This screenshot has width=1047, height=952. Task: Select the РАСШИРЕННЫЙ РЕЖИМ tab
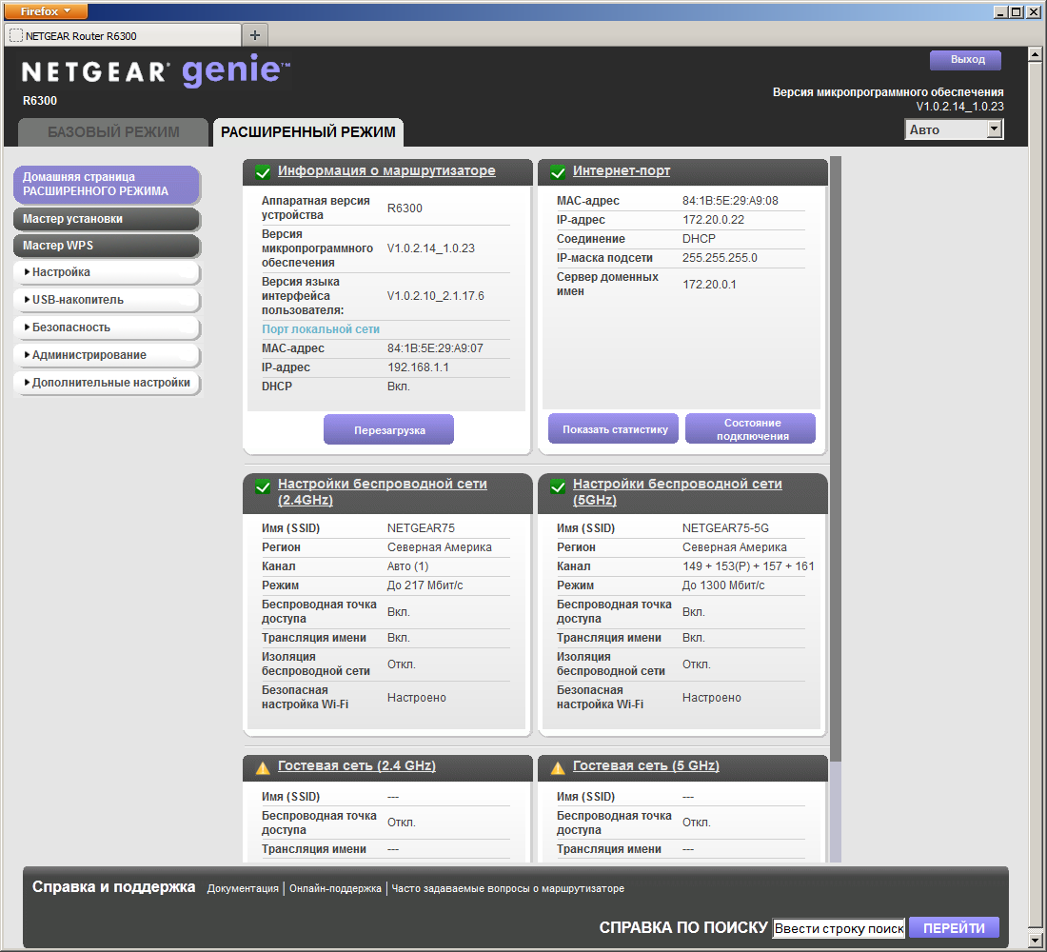coord(307,132)
